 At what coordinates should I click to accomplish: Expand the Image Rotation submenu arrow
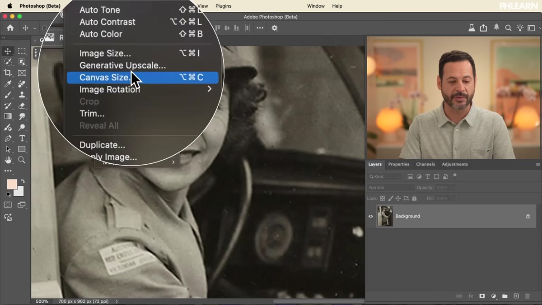(210, 89)
